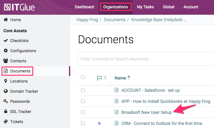214x128 pixels.
Task: Click the Configurations gear icon
Action: tap(6, 51)
